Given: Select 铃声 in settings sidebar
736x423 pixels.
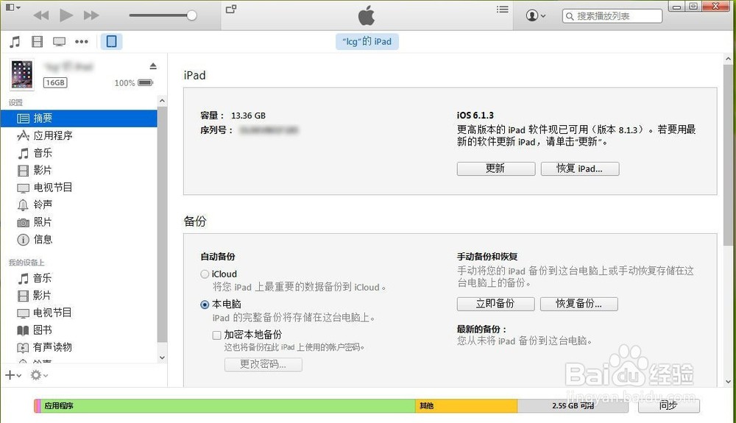Looking at the screenshot, I should click(x=79, y=205).
